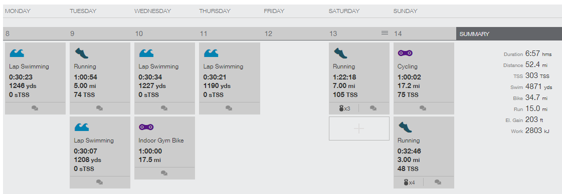562x194 pixels.
Task: Open Tuesday Lap Swimming 1208 yds card
Action: [x=100, y=152]
